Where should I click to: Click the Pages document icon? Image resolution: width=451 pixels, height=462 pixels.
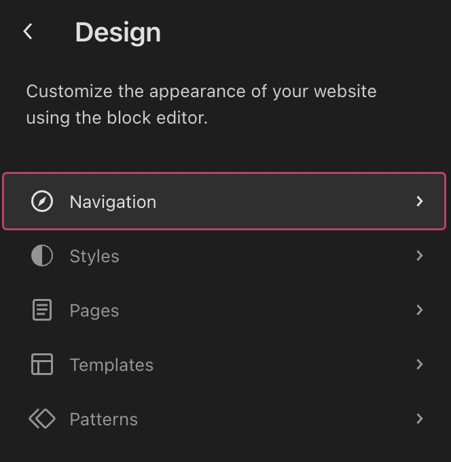pyautogui.click(x=42, y=310)
